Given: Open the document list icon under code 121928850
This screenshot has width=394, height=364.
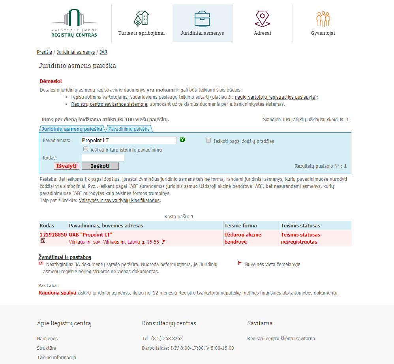Looking at the screenshot, I should click(x=43, y=241).
